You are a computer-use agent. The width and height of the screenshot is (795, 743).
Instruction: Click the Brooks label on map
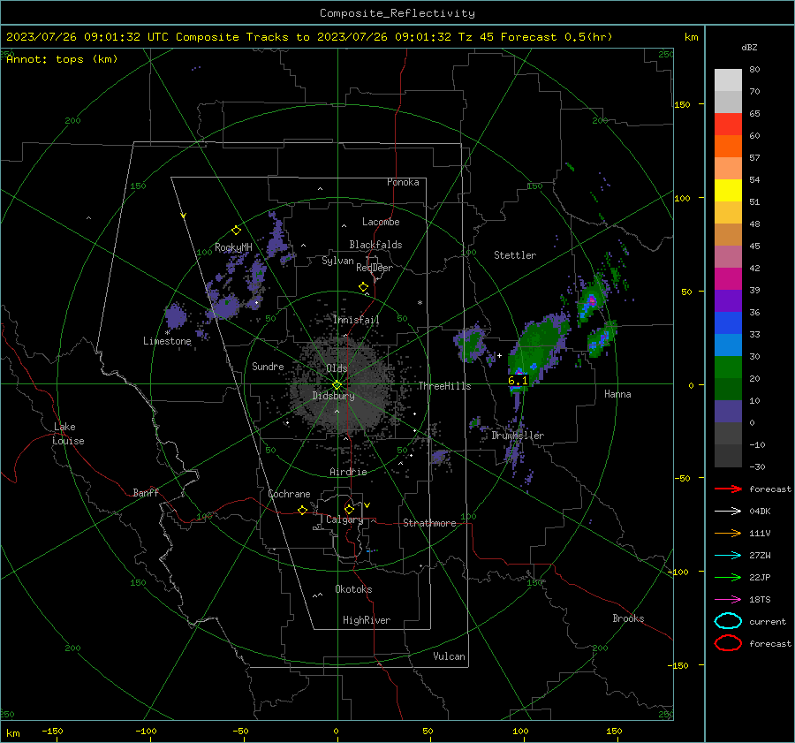coord(628,618)
